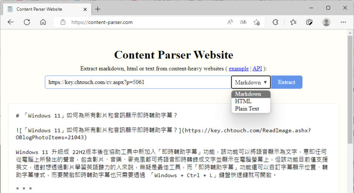Open the API link

257,68
